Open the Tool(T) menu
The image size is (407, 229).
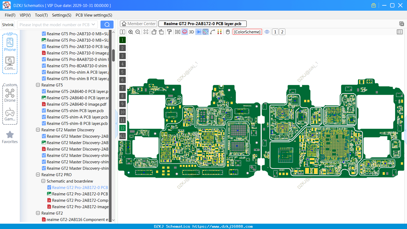point(41,15)
